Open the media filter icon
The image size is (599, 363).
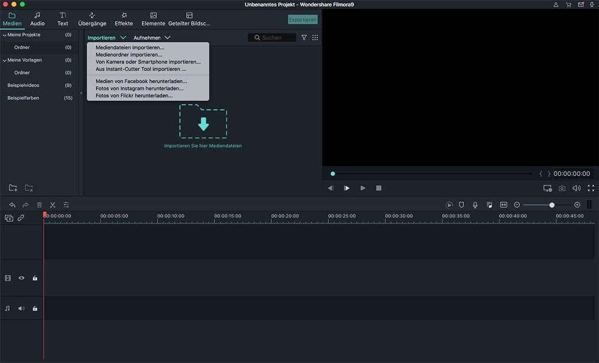(x=304, y=37)
